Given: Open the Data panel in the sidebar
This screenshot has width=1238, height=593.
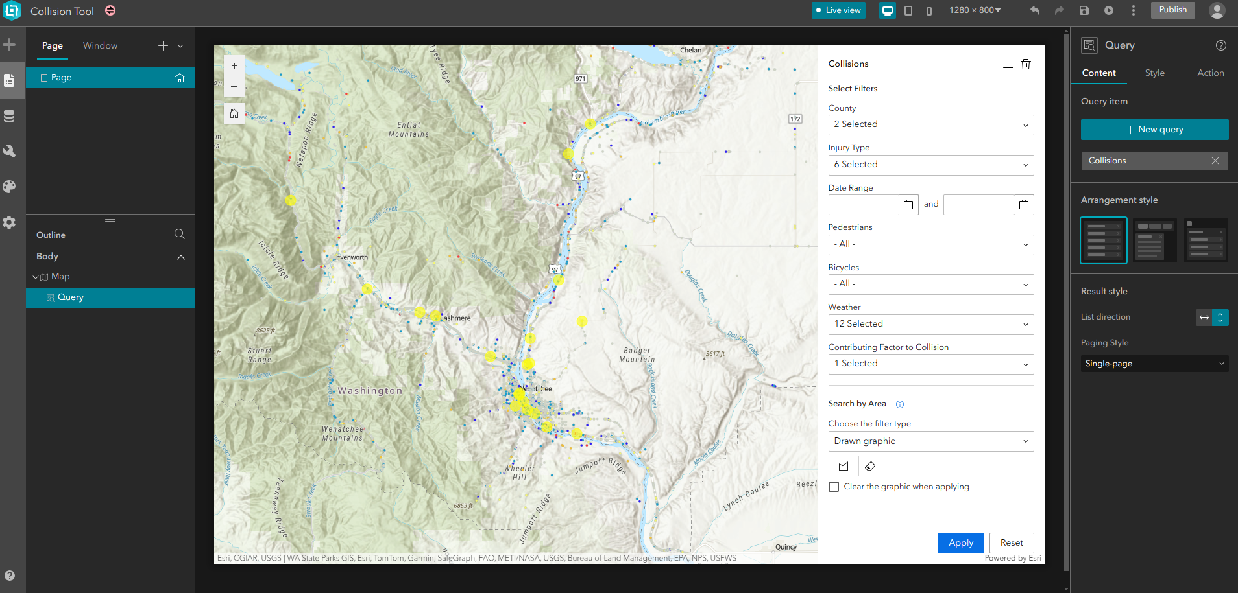Looking at the screenshot, I should (x=10, y=115).
